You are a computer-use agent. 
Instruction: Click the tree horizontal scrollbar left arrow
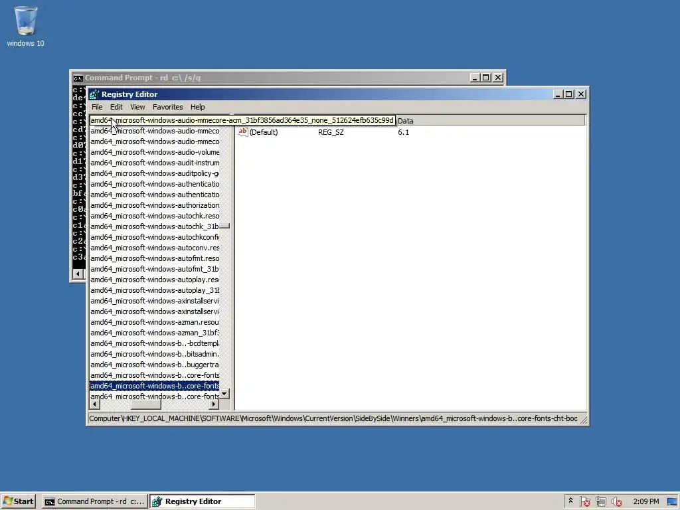click(94, 404)
